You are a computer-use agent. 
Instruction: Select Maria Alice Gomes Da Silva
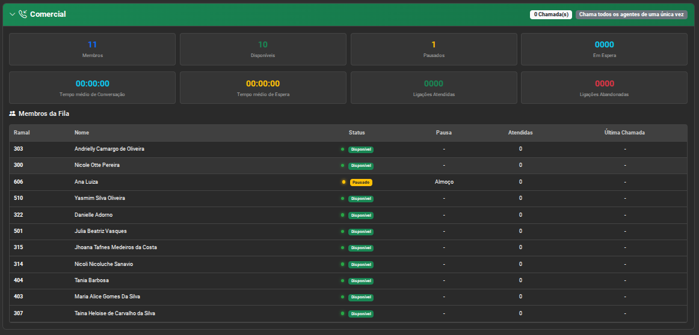[108, 297]
